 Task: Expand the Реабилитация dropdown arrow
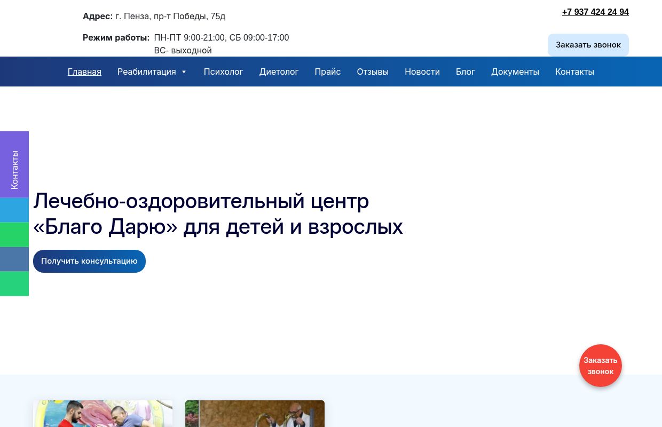184,72
